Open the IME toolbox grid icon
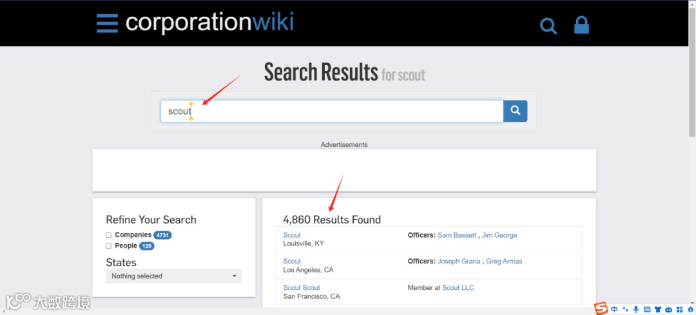 [679, 309]
